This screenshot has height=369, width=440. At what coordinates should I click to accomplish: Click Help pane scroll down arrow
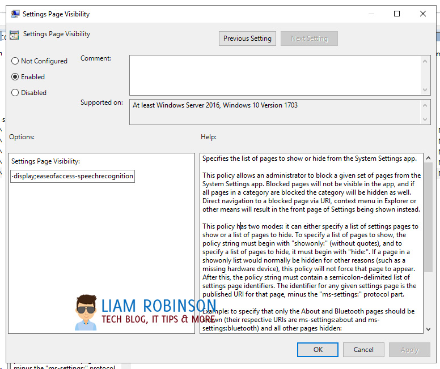428,329
